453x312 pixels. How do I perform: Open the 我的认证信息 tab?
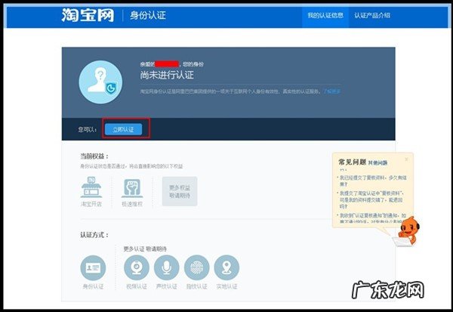tap(325, 15)
